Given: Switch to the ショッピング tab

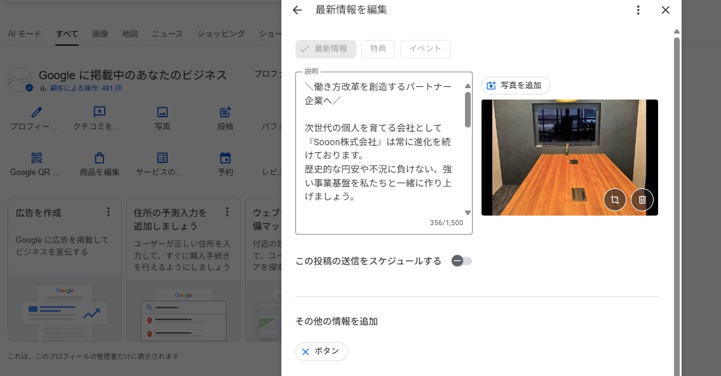Looking at the screenshot, I should (x=220, y=34).
